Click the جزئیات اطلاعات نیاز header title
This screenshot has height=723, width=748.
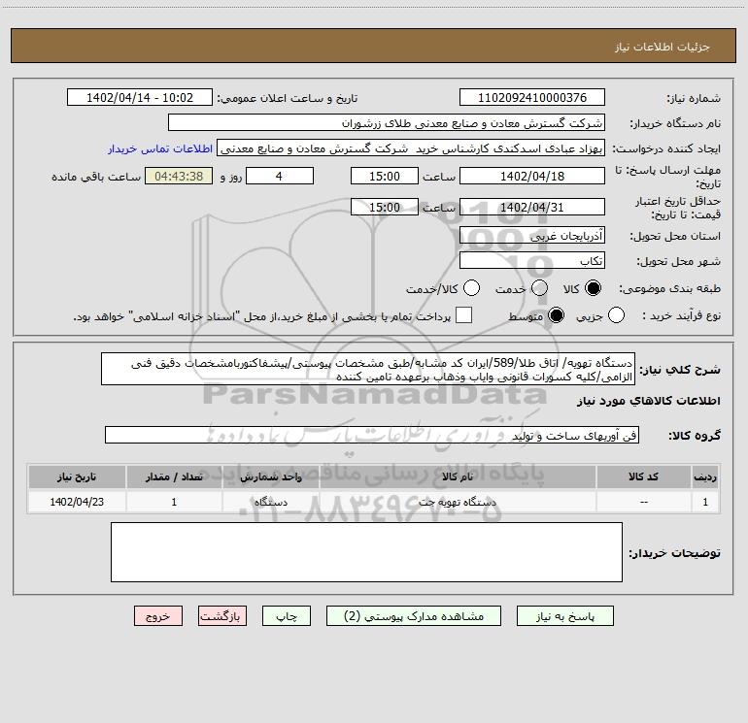click(x=663, y=47)
